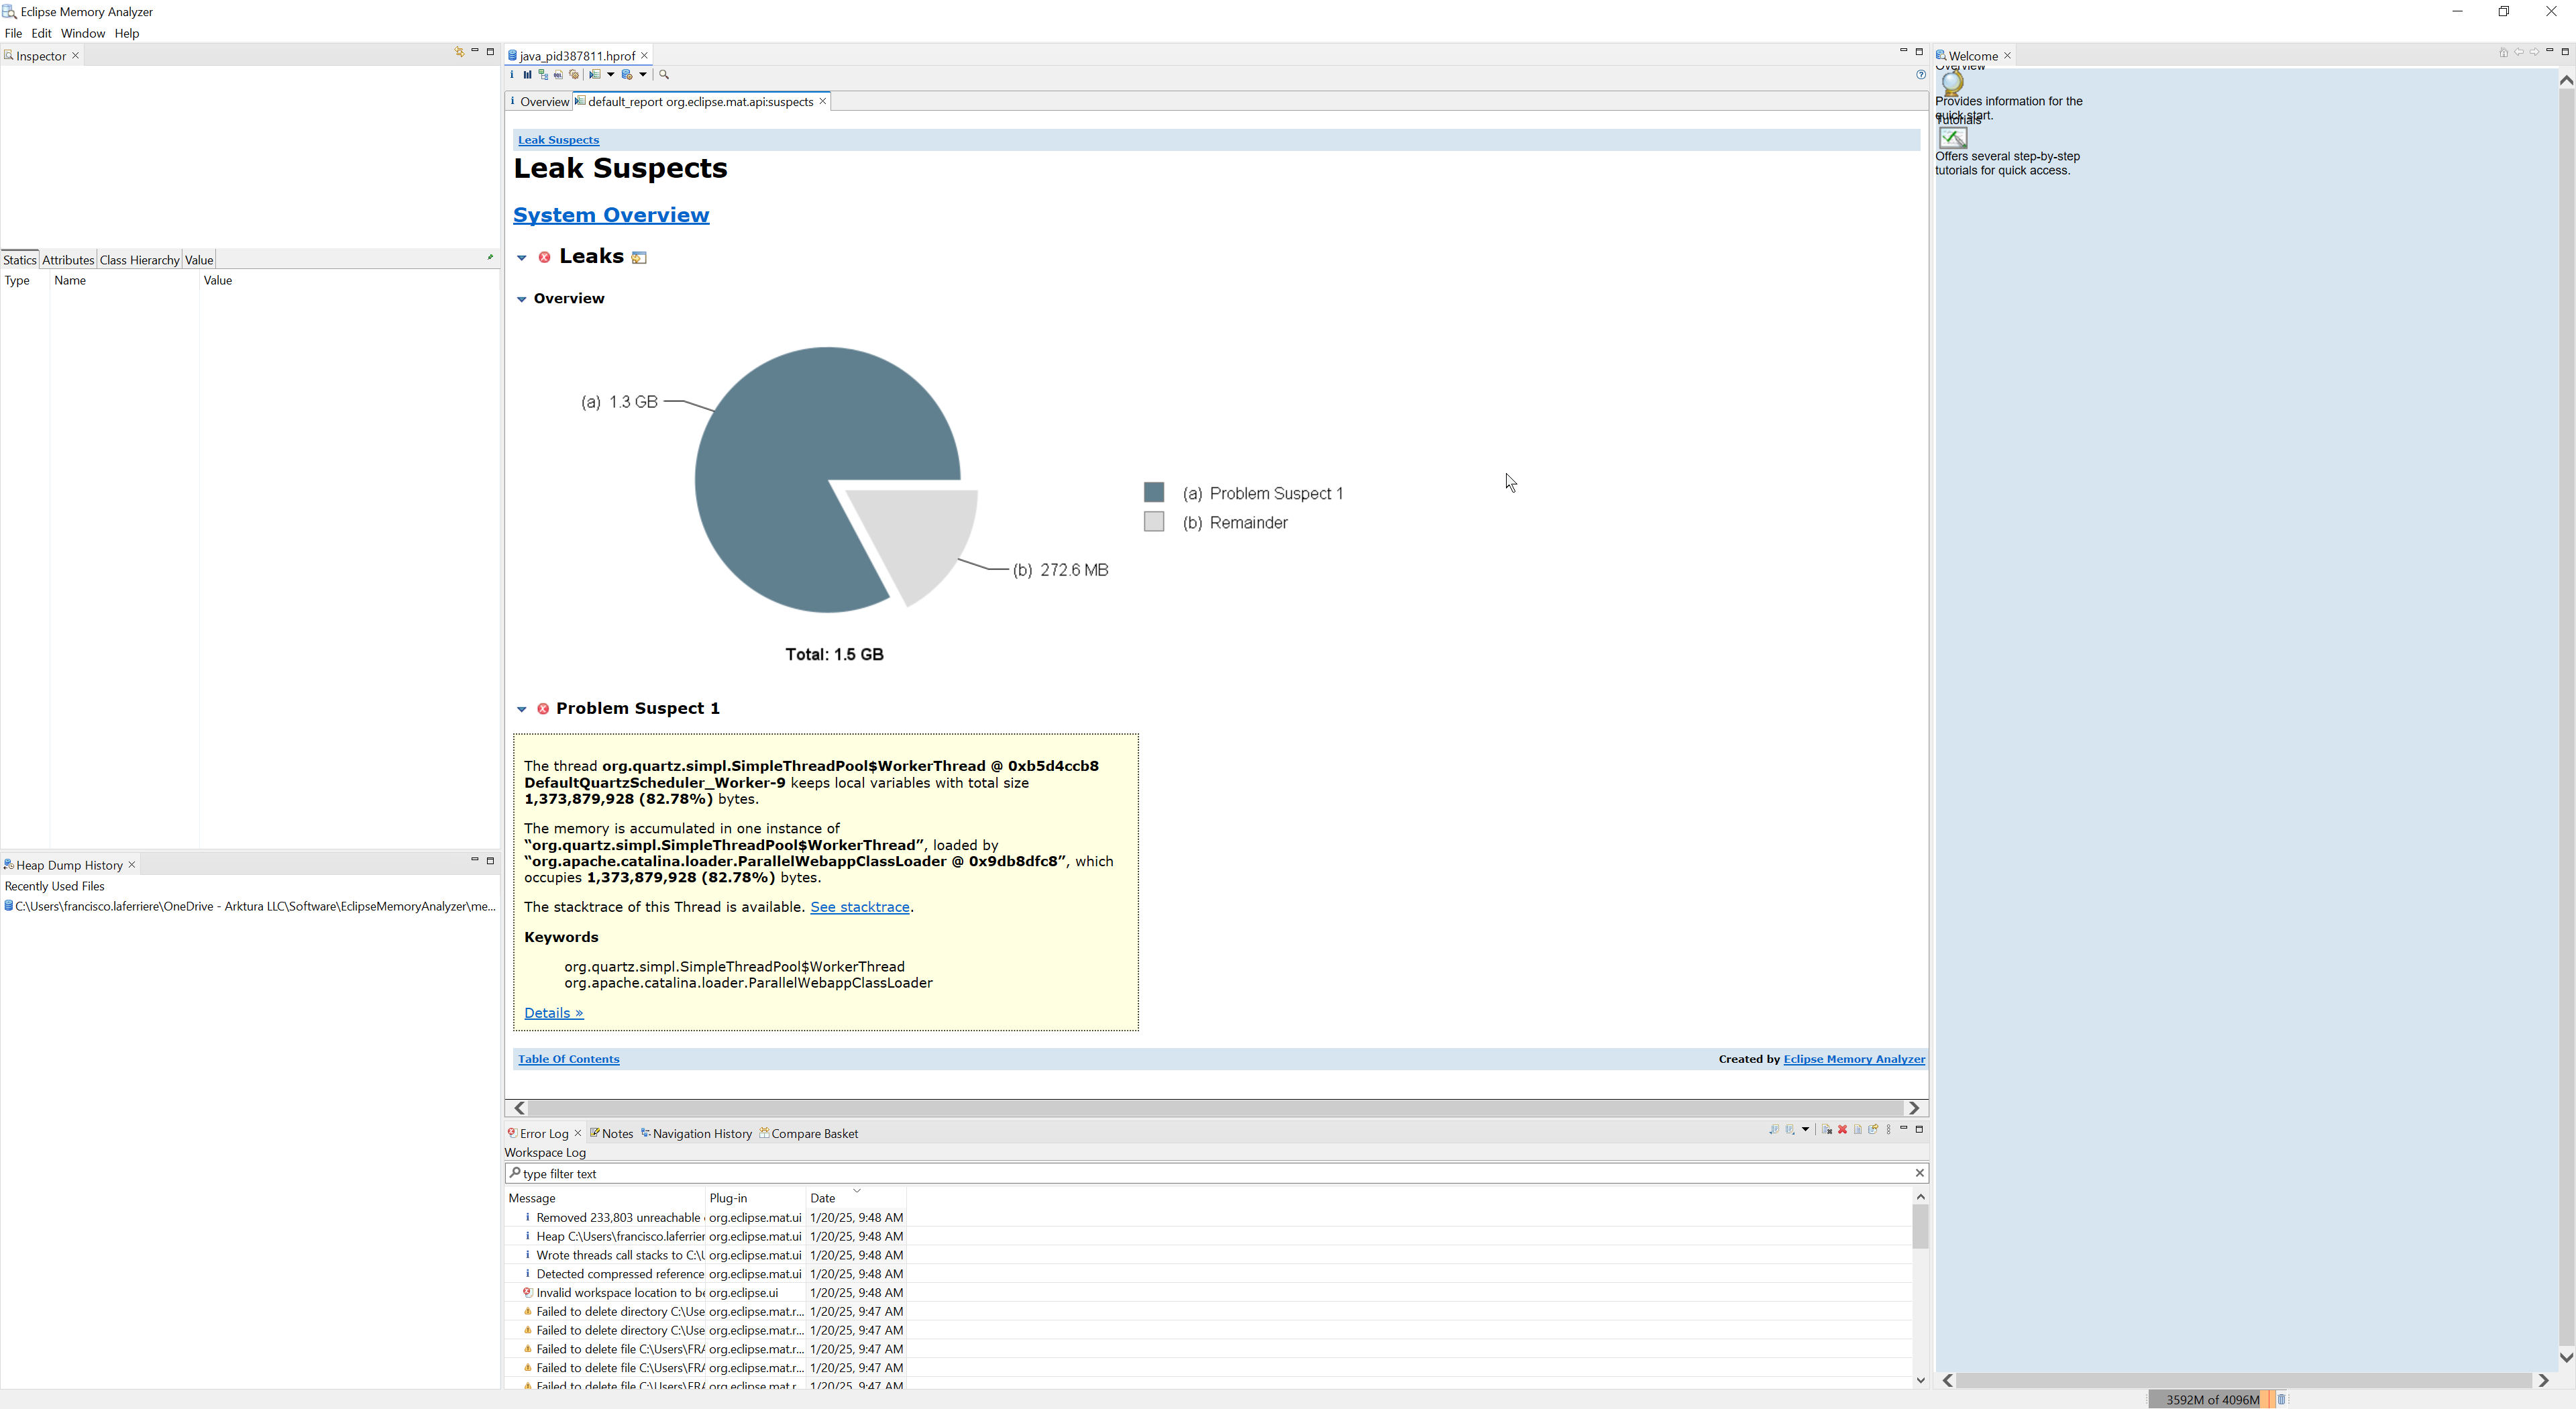This screenshot has height=1409, width=2576.
Task: Open the Histogram view from toolbar
Action: (x=528, y=74)
